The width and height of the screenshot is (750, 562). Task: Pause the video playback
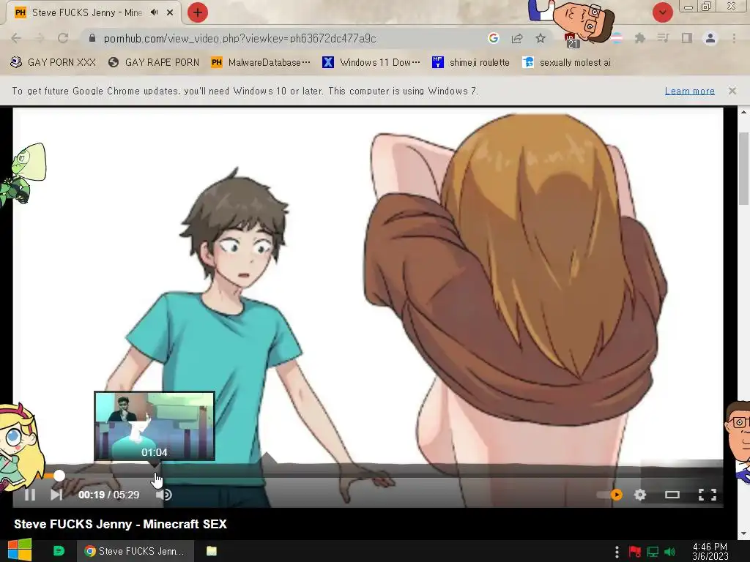pyautogui.click(x=29, y=495)
